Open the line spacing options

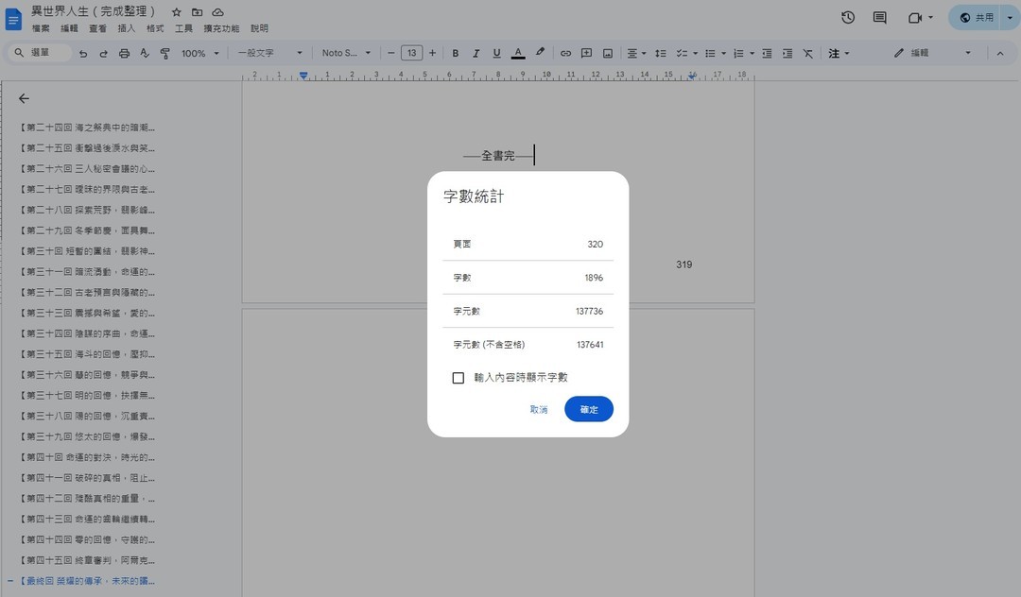pos(660,53)
